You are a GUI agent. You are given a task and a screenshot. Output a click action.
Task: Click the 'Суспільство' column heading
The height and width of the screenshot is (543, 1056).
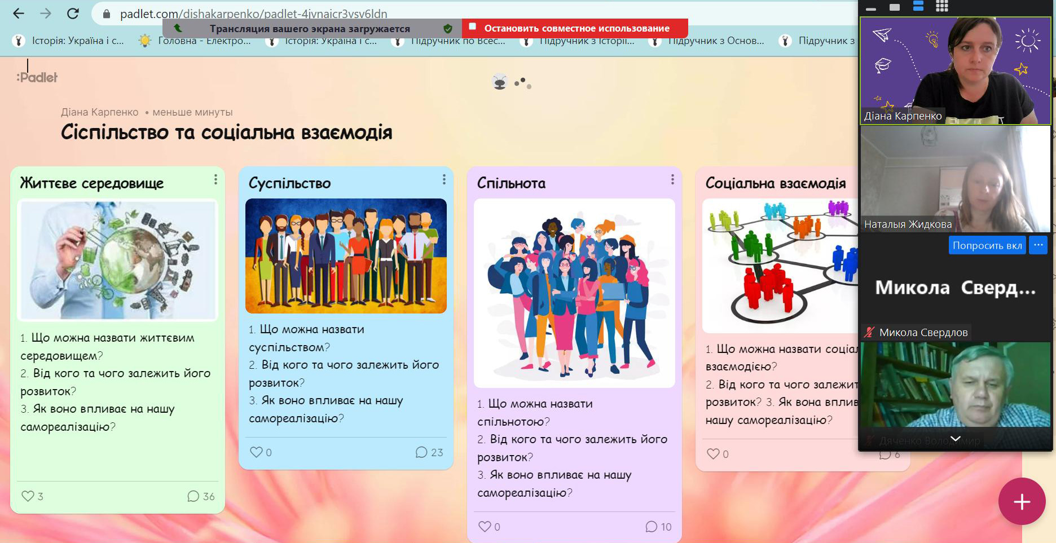[x=290, y=183]
